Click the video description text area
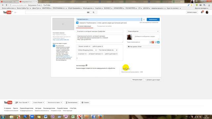 [100, 39]
